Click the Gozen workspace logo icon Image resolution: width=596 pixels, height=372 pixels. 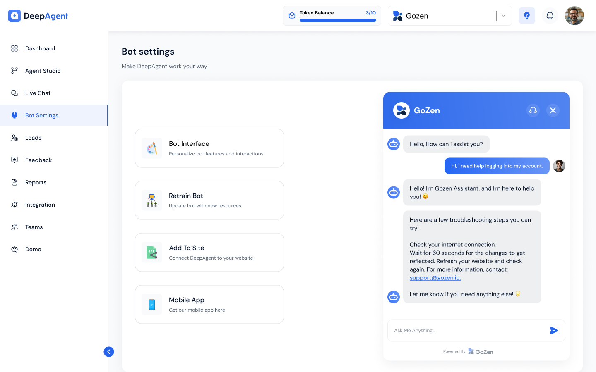(398, 16)
